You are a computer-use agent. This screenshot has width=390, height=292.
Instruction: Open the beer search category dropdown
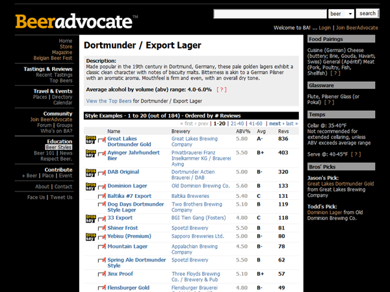pyautogui.click(x=341, y=14)
